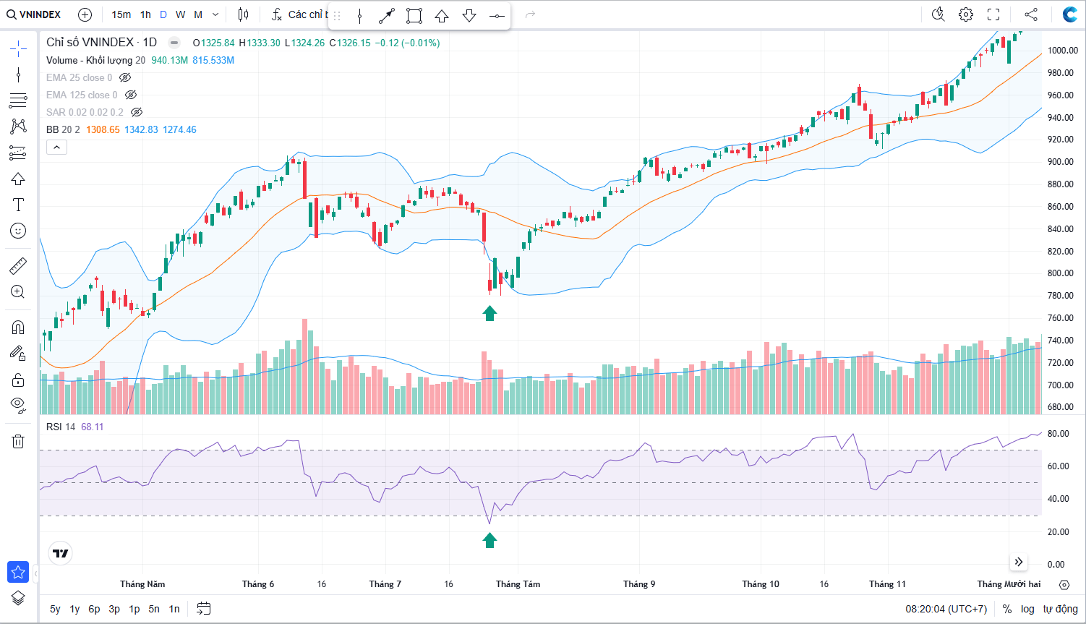This screenshot has height=624, width=1086.
Task: Click minus button beside VNINDEX 1D title
Action: coord(174,43)
